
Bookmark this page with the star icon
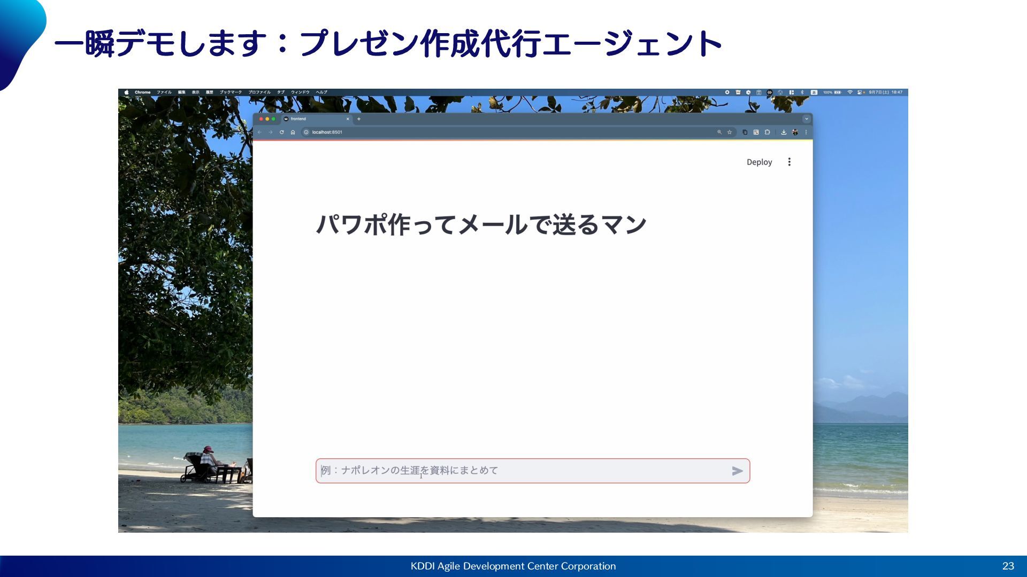coord(729,132)
